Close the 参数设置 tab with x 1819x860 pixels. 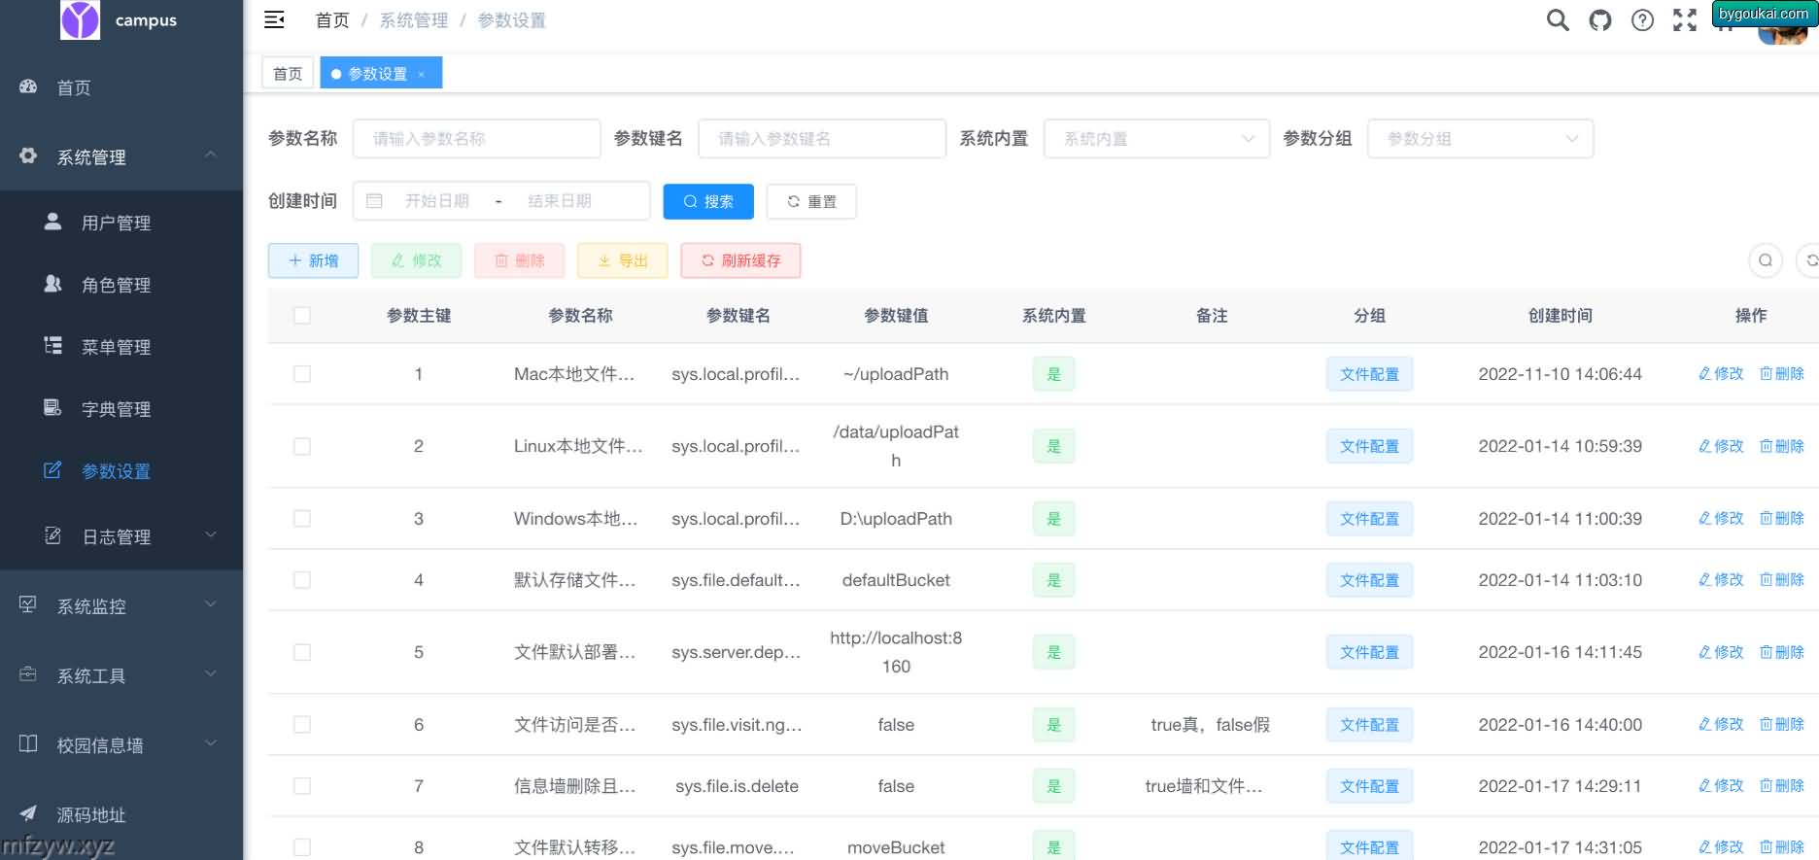coord(422,75)
